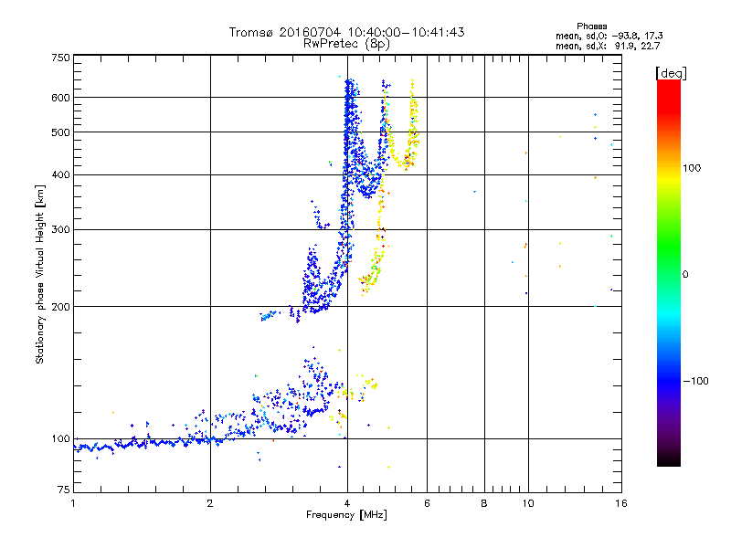Click the "2" frequency axis label
Image resolution: width=731 pixels, height=548 pixels.
coord(210,503)
